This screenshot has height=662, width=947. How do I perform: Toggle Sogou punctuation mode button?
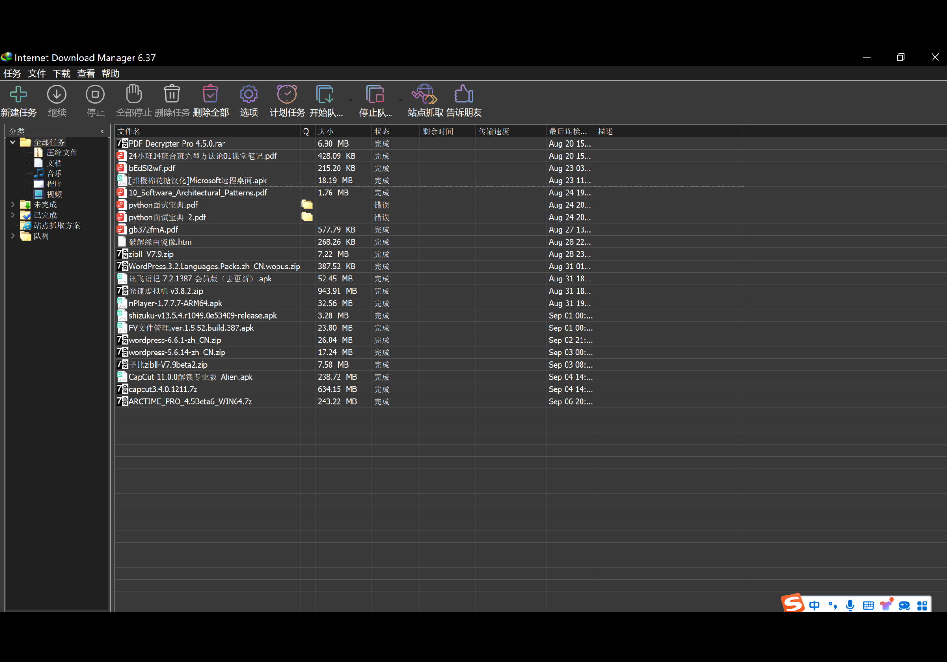[x=832, y=605]
